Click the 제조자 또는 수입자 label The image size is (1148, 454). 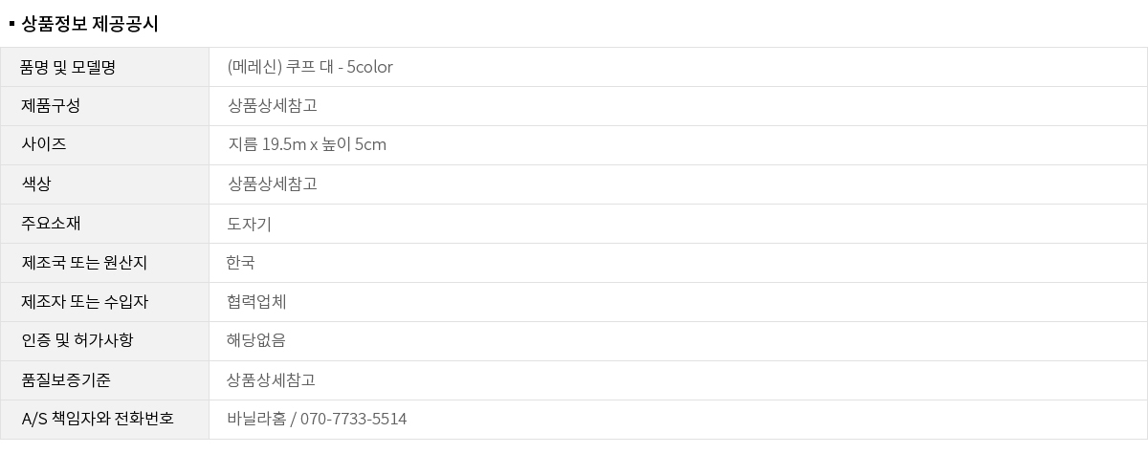84,302
